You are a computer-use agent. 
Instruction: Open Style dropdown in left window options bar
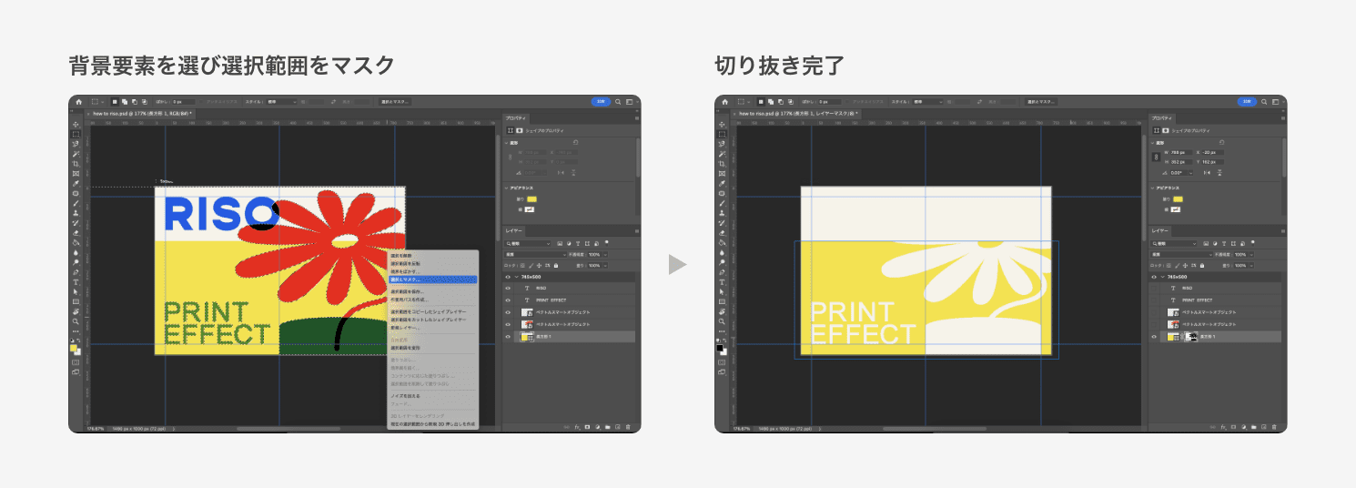(x=281, y=102)
